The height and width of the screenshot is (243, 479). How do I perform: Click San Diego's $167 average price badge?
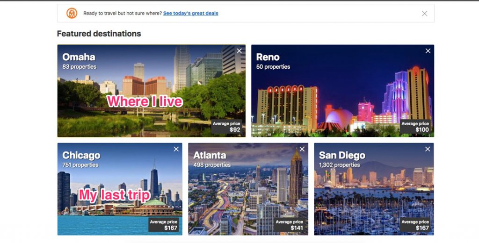coord(415,225)
